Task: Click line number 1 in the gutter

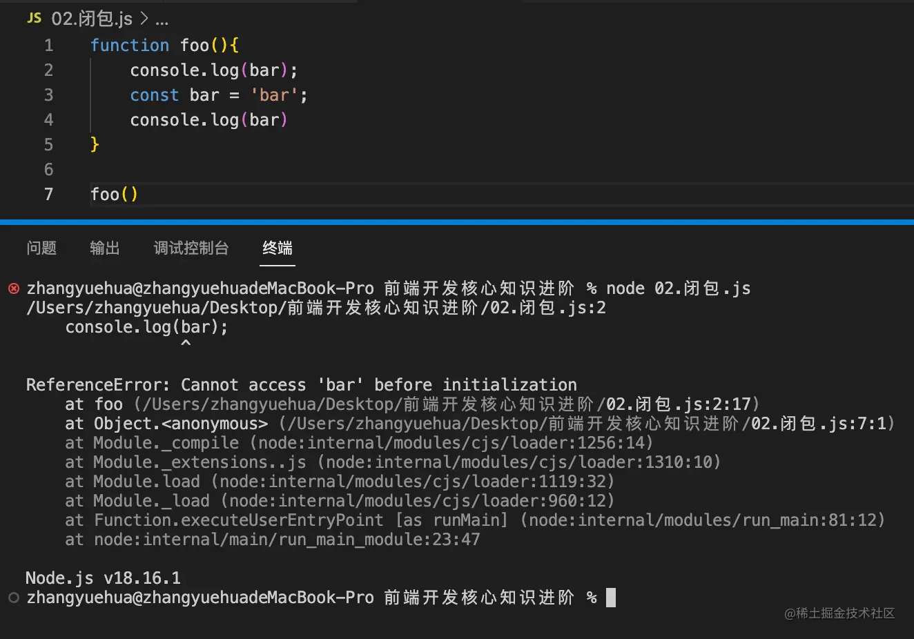Action: [48, 46]
